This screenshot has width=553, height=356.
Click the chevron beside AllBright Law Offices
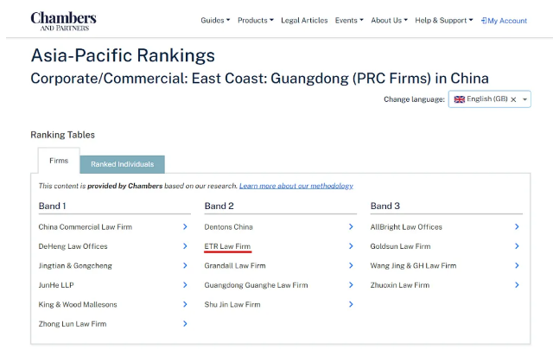(x=517, y=227)
